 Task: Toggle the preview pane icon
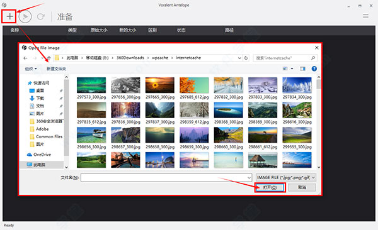[x=302, y=68]
